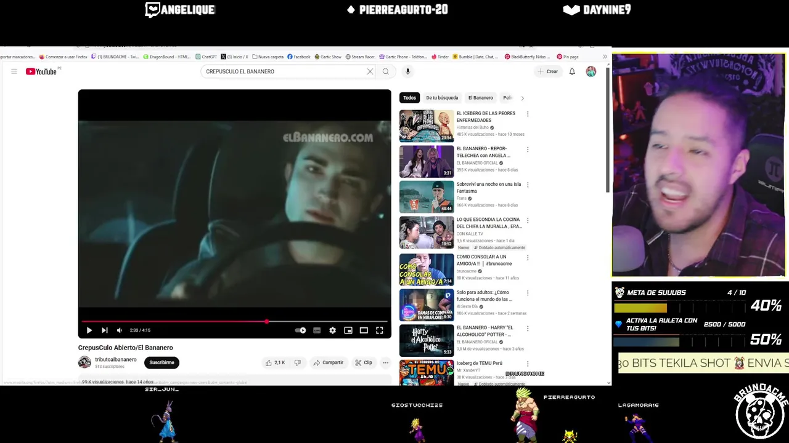789x443 pixels.
Task: Open options for the CHIFA LA MURALLA video
Action: (528, 220)
